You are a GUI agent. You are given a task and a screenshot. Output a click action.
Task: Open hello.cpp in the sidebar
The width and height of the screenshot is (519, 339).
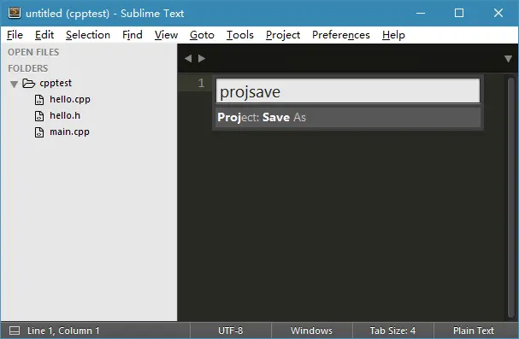[x=70, y=99]
